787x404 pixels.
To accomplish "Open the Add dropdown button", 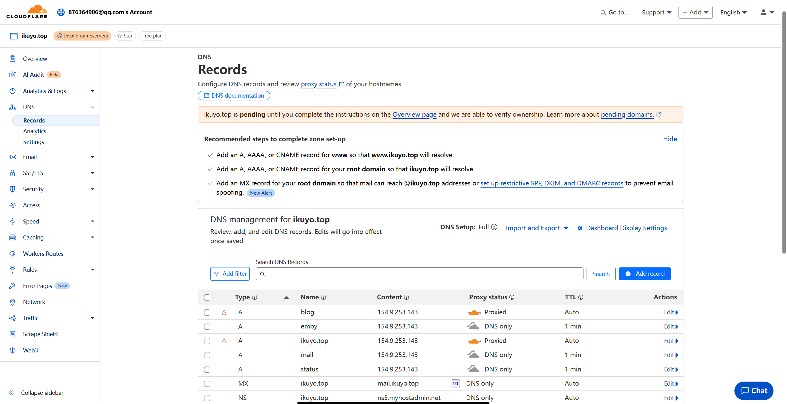I will pos(695,12).
